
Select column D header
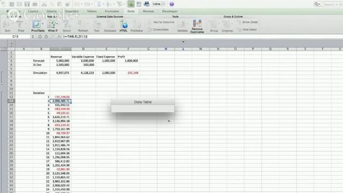point(84,49)
